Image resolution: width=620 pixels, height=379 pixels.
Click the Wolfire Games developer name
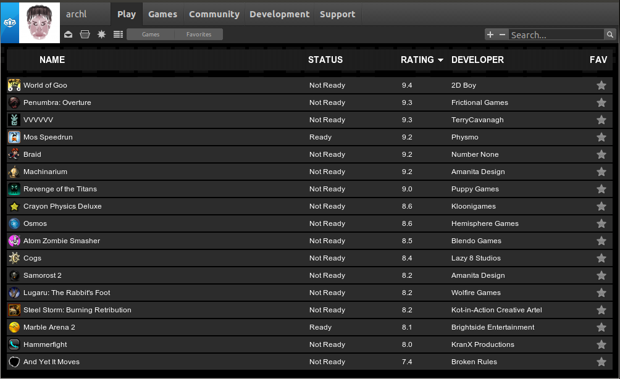(476, 293)
